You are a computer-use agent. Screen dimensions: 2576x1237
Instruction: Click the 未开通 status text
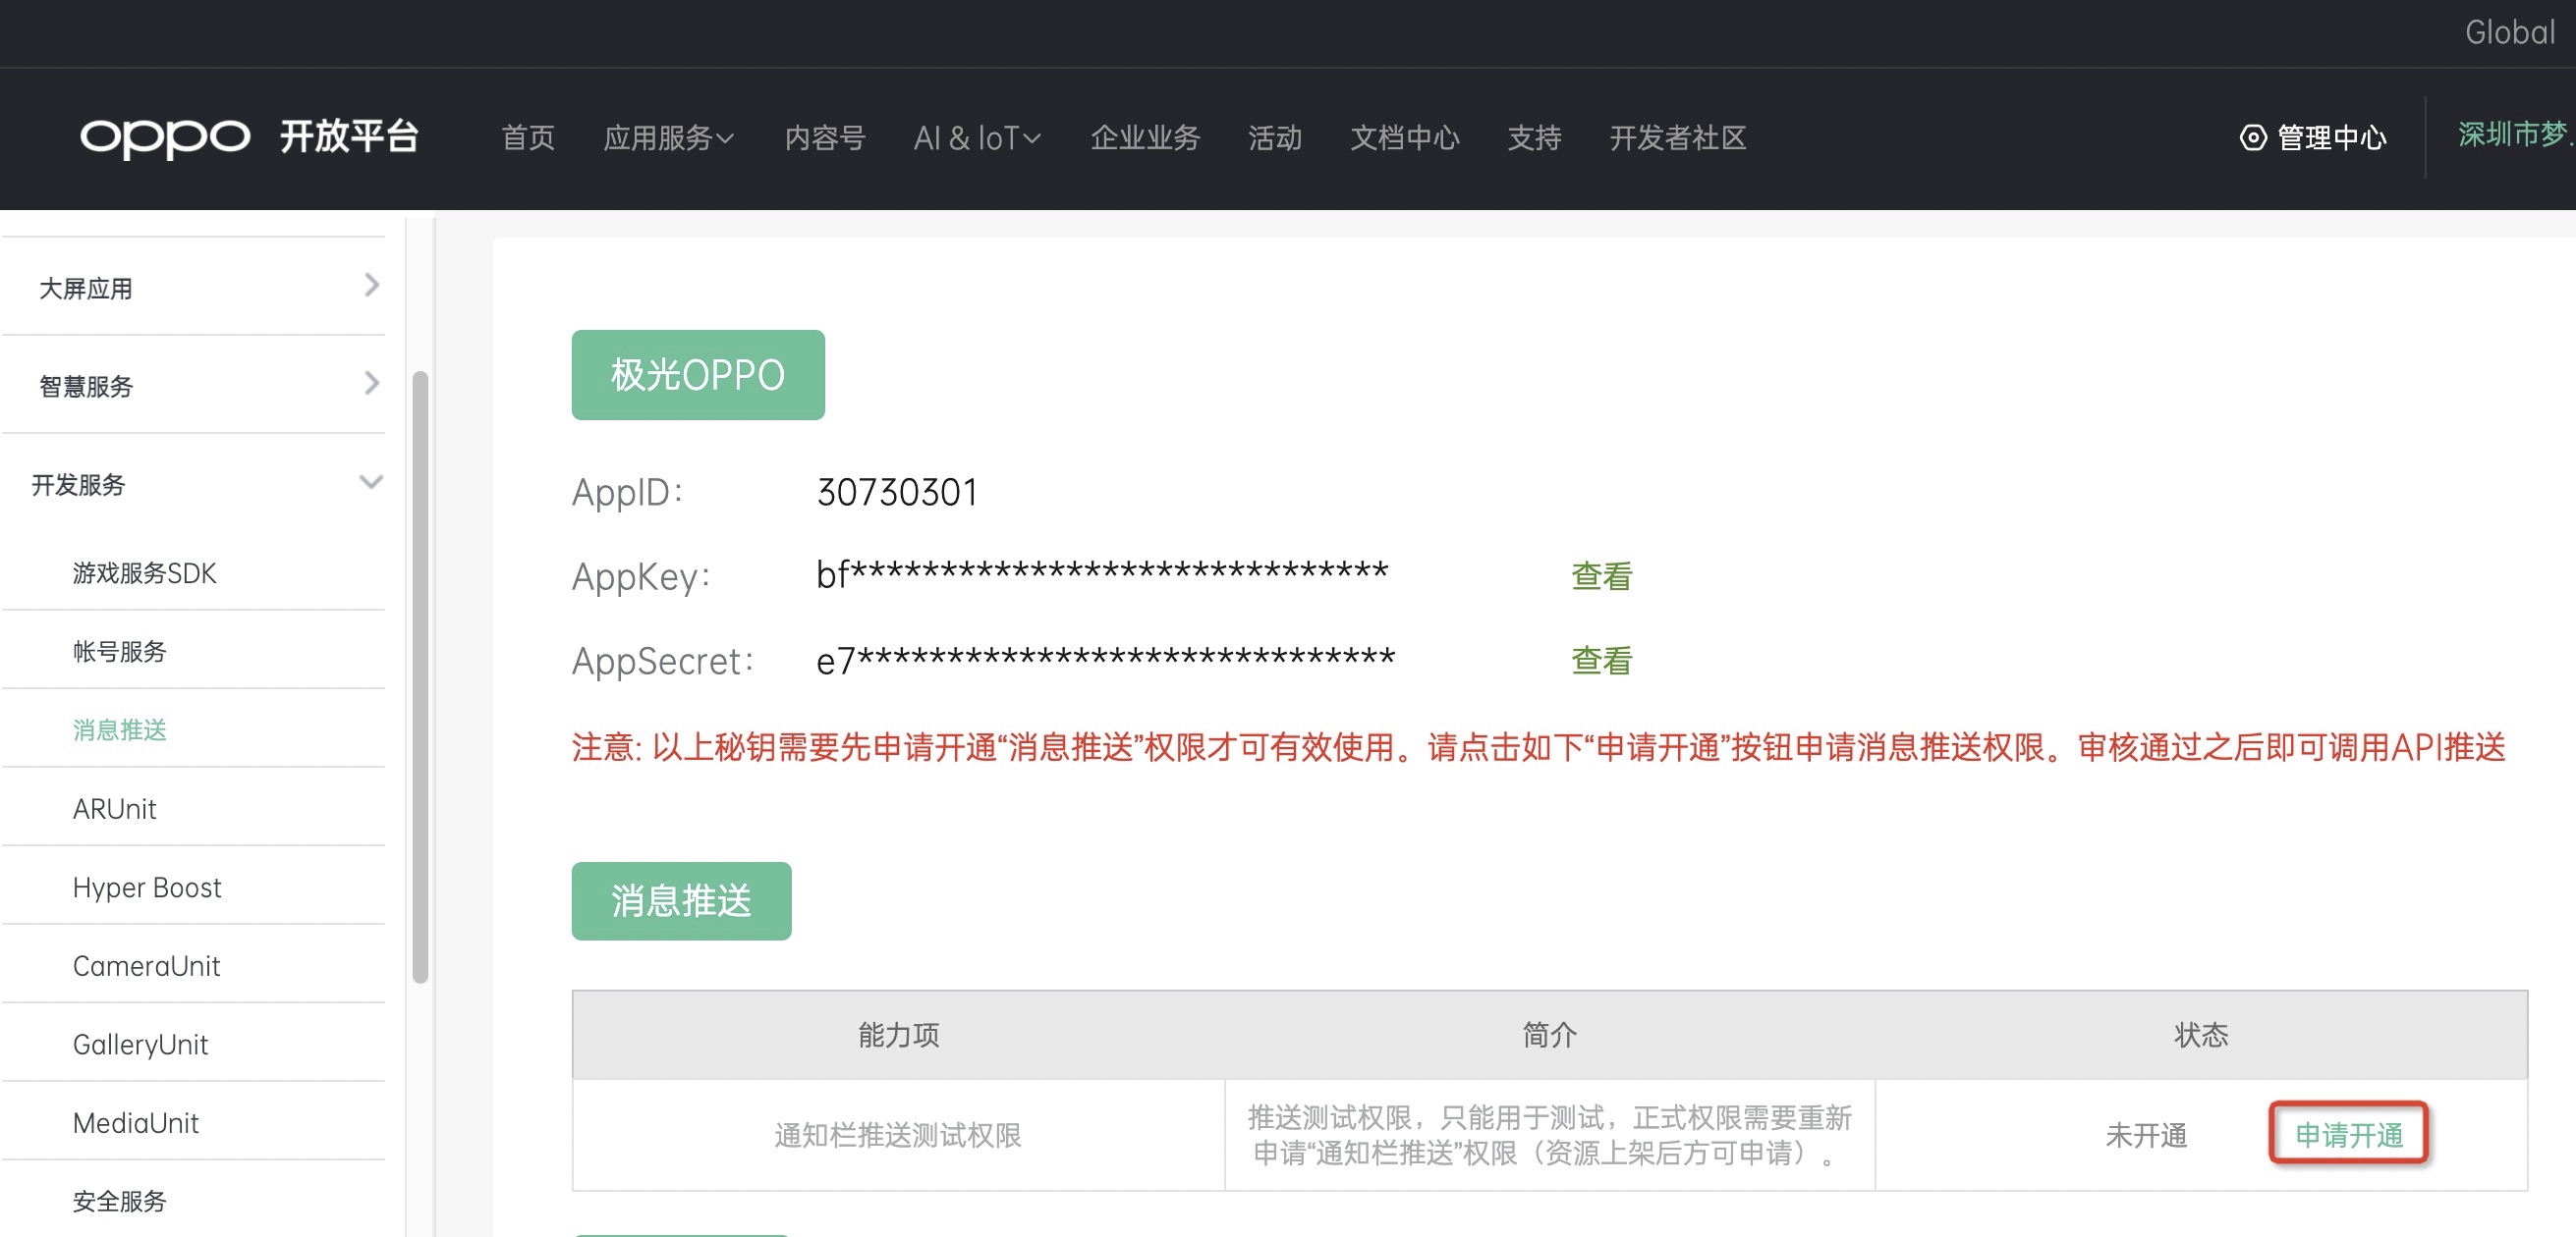2146,1135
